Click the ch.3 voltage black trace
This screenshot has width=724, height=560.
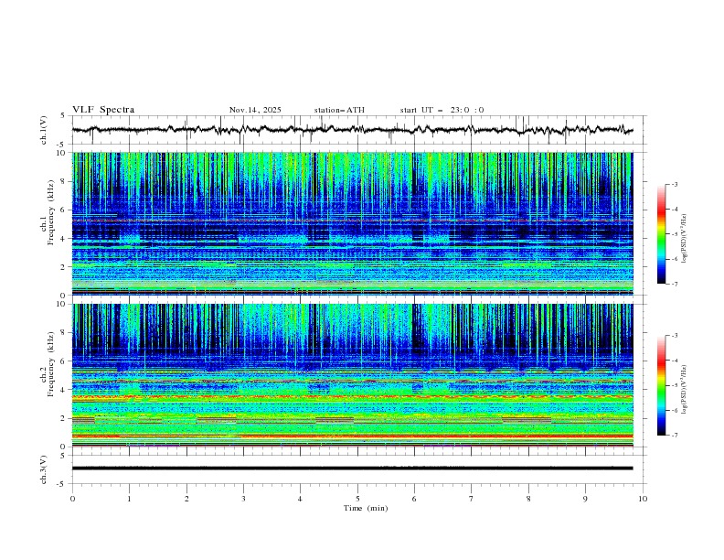tap(353, 468)
